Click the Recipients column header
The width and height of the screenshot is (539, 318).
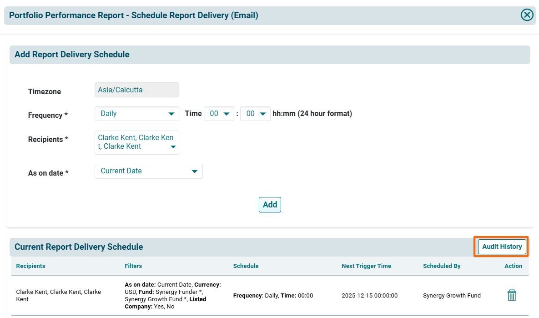click(x=30, y=266)
